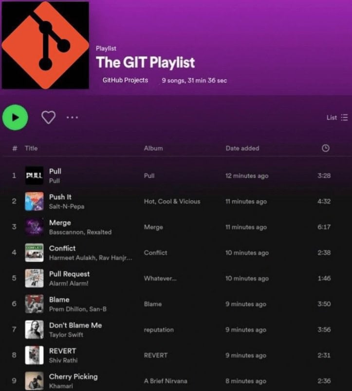Select the Cherry Picking track cover
This screenshot has width=352, height=391.
click(x=35, y=381)
